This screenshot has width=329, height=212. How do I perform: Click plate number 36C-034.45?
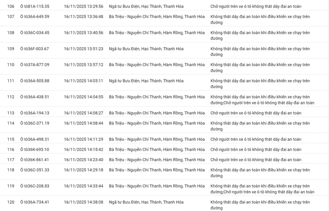(x=37, y=32)
